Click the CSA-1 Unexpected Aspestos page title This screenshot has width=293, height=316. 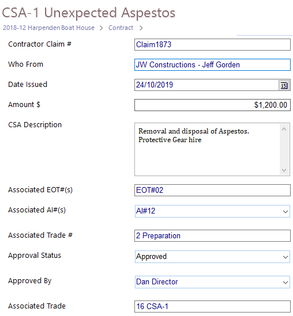coord(89,13)
